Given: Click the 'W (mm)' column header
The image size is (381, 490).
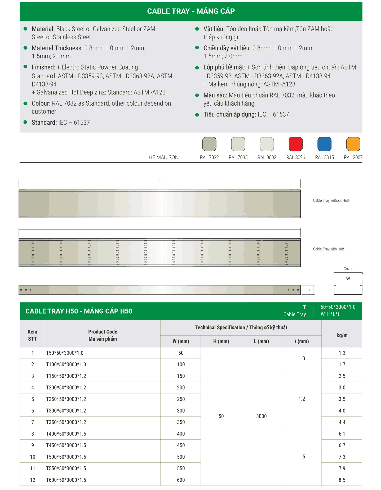Looking at the screenshot, I should pos(181,341).
